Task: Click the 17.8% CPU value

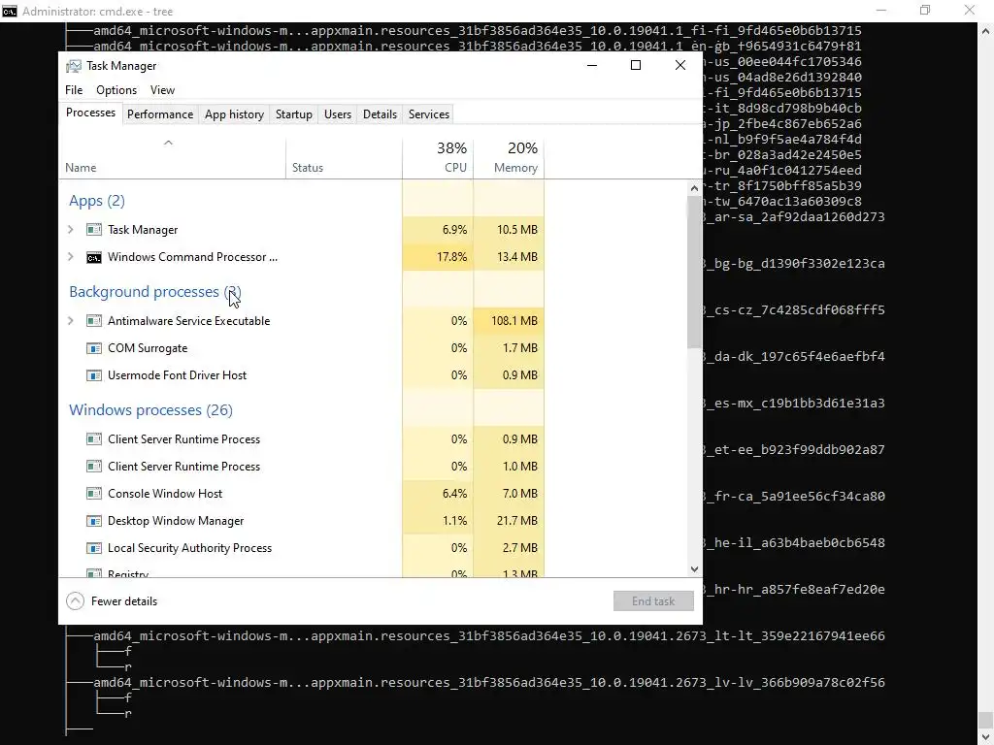Action: point(452,256)
